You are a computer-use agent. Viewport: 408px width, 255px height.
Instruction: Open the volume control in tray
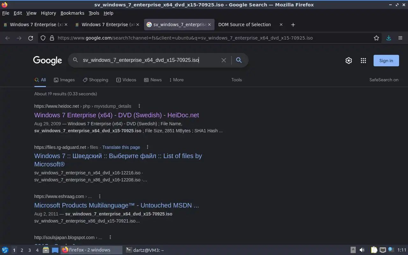click(362, 250)
